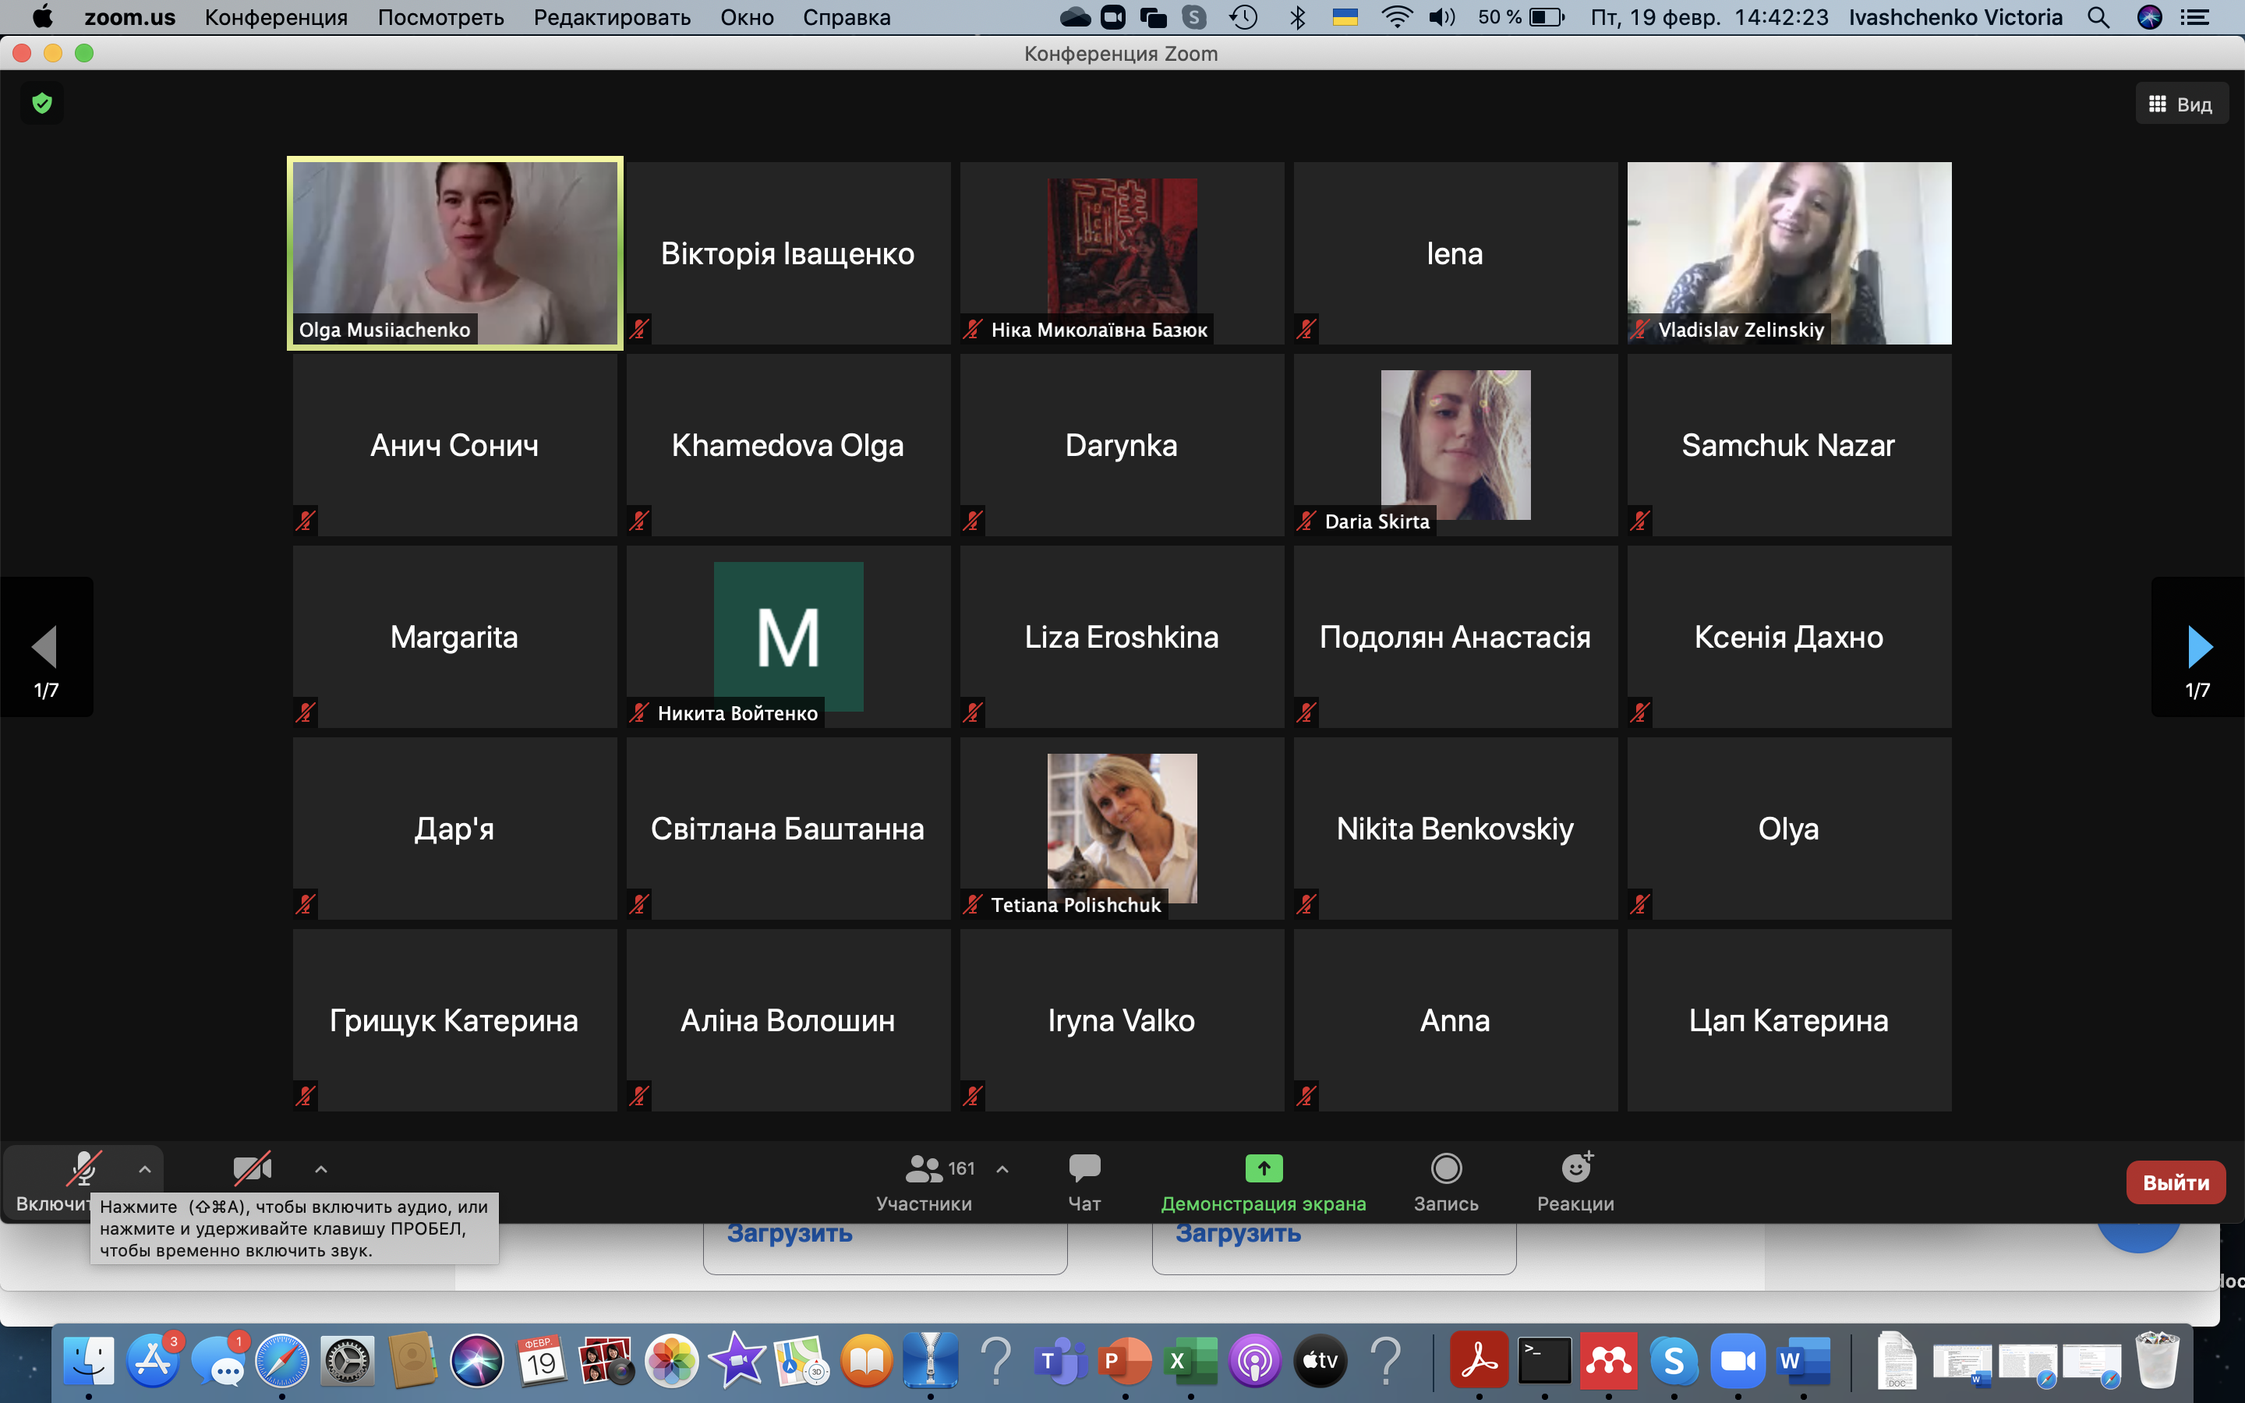Turn on the camera video
Viewport: 2245px width, 1403px height.
point(252,1169)
